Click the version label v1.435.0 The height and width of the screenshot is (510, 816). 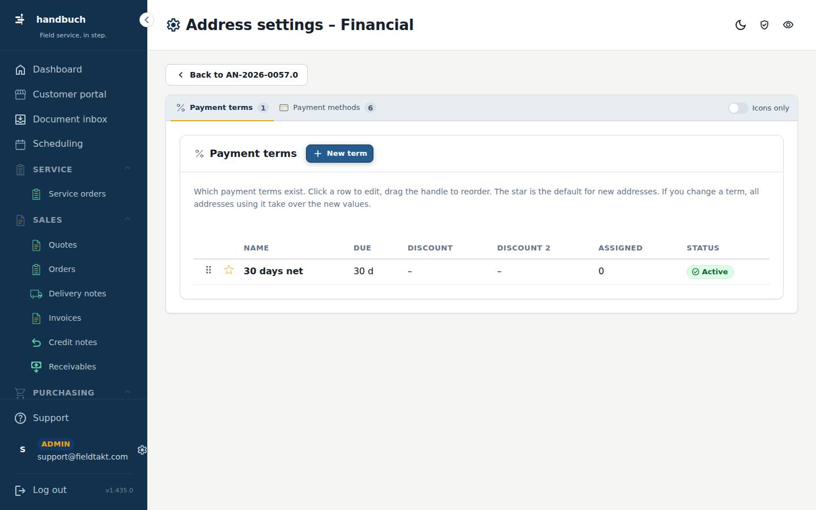(x=119, y=491)
